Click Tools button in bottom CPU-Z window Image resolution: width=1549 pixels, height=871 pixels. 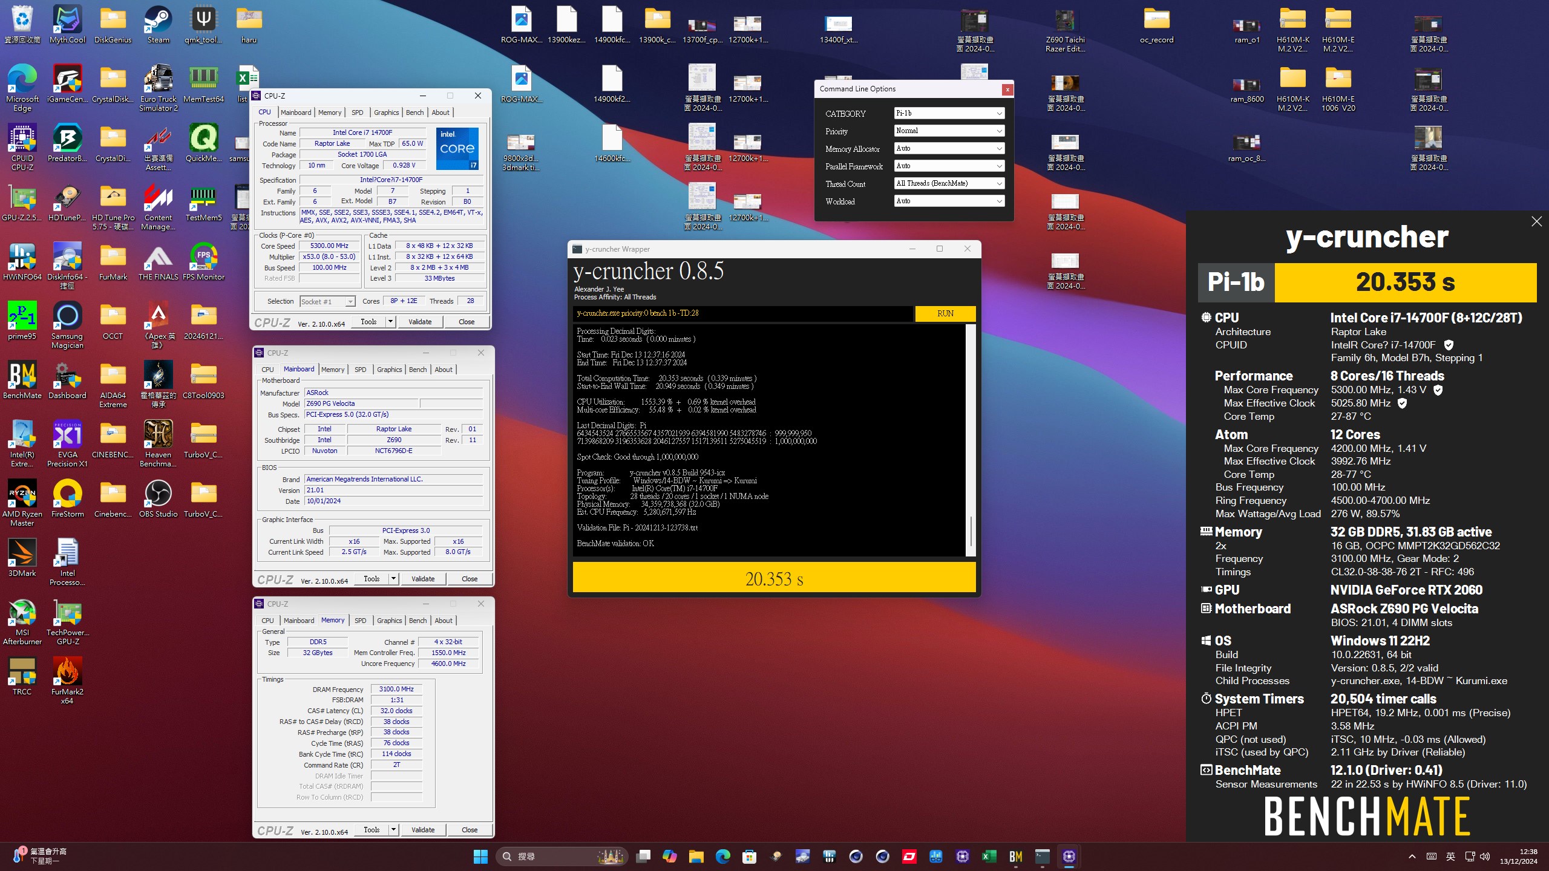tap(372, 830)
